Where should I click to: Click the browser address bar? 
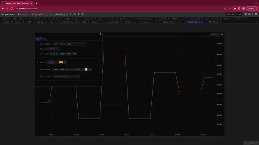(119, 8)
